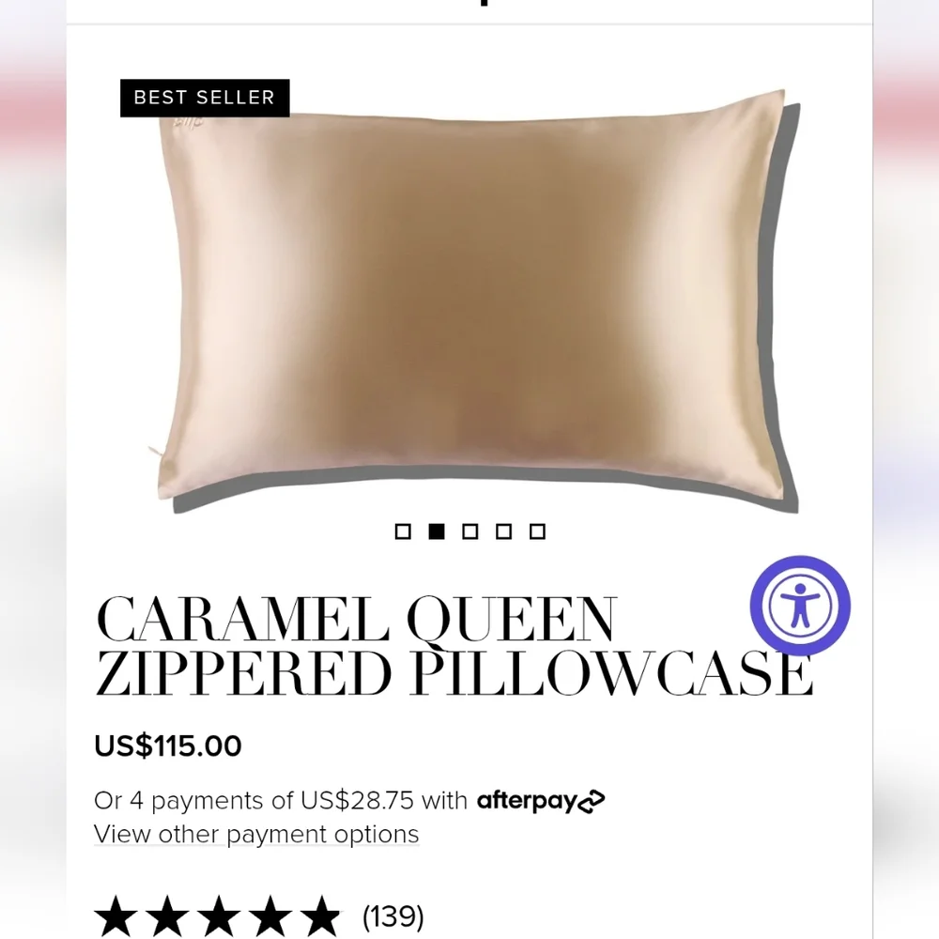Click the 4 payments of US$28.75 text
Viewport: 939px width, 939px height.
click(x=271, y=801)
